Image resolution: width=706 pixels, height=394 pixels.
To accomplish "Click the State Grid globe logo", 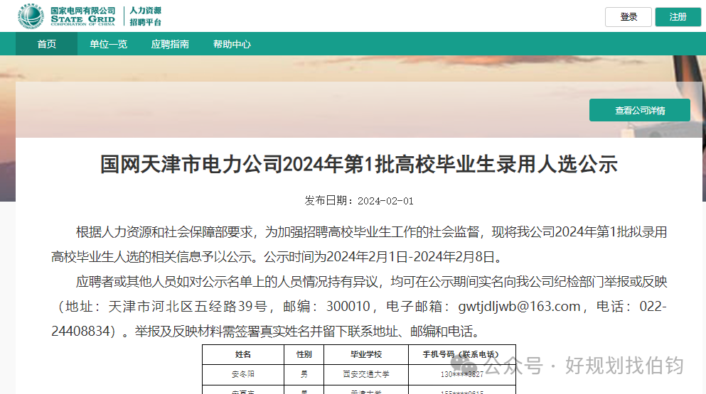I will click(x=31, y=16).
